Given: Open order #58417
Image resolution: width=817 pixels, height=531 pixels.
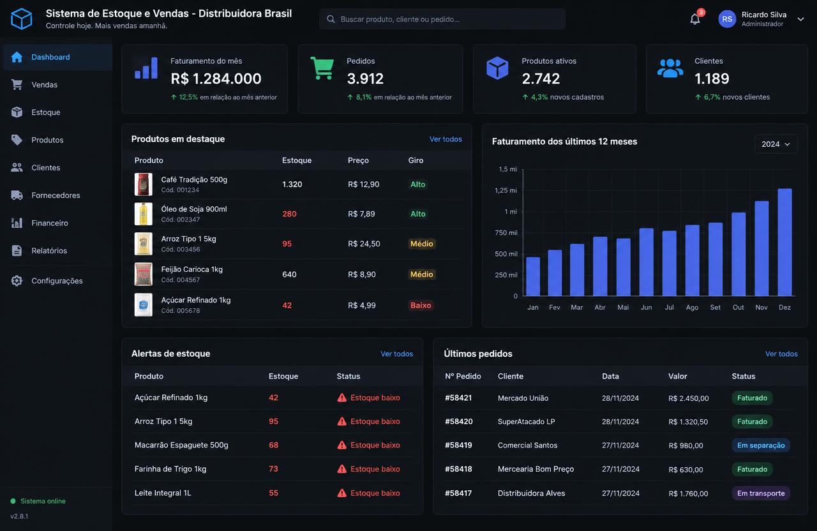Looking at the screenshot, I should pos(458,493).
